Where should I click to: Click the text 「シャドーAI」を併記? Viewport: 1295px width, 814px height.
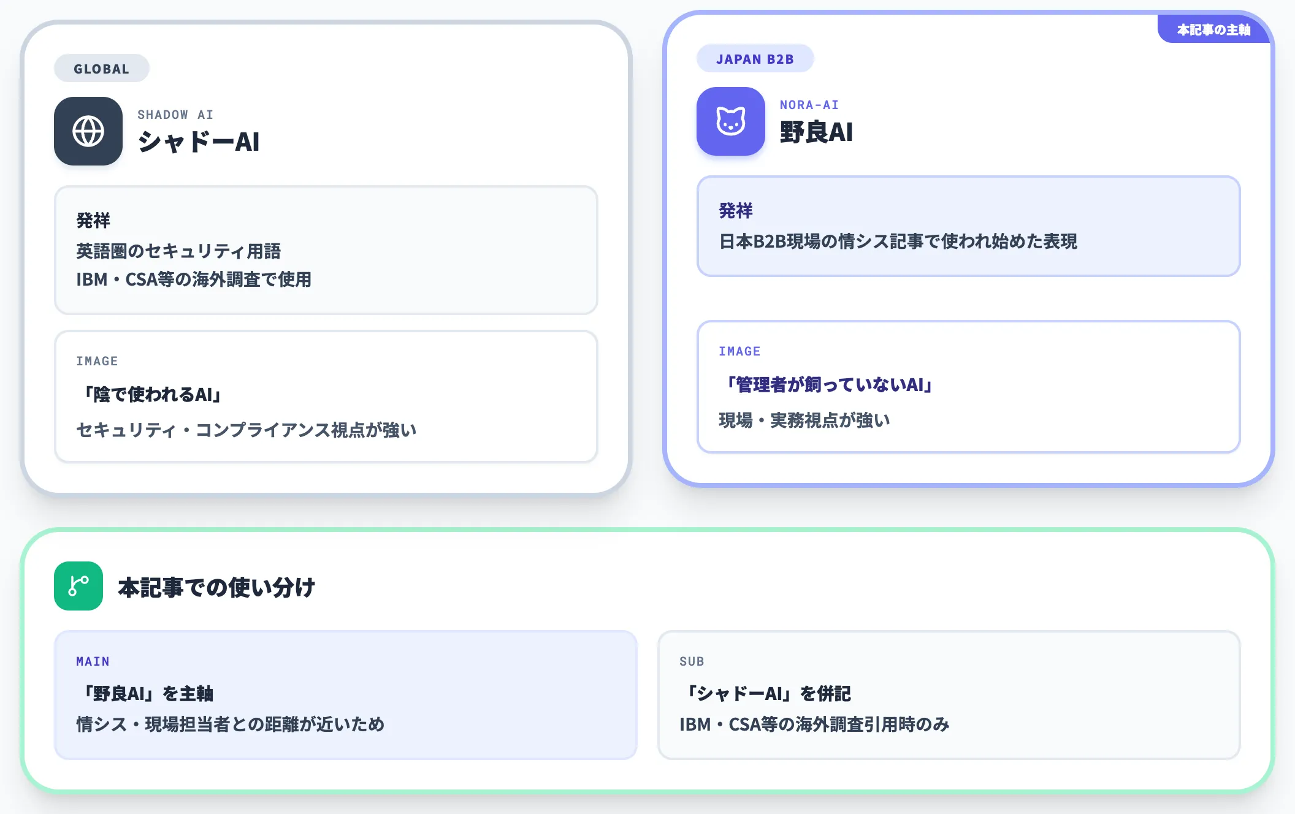[x=768, y=693]
